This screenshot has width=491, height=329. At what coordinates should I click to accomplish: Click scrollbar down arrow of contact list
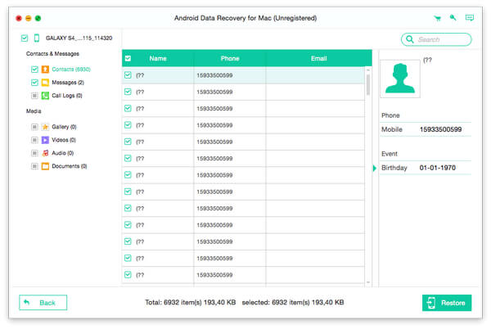pyautogui.click(x=368, y=282)
